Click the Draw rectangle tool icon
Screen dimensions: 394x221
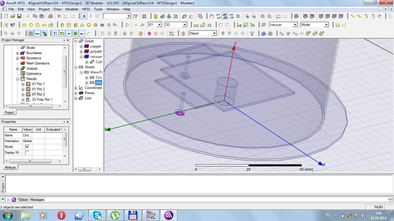[24, 25]
